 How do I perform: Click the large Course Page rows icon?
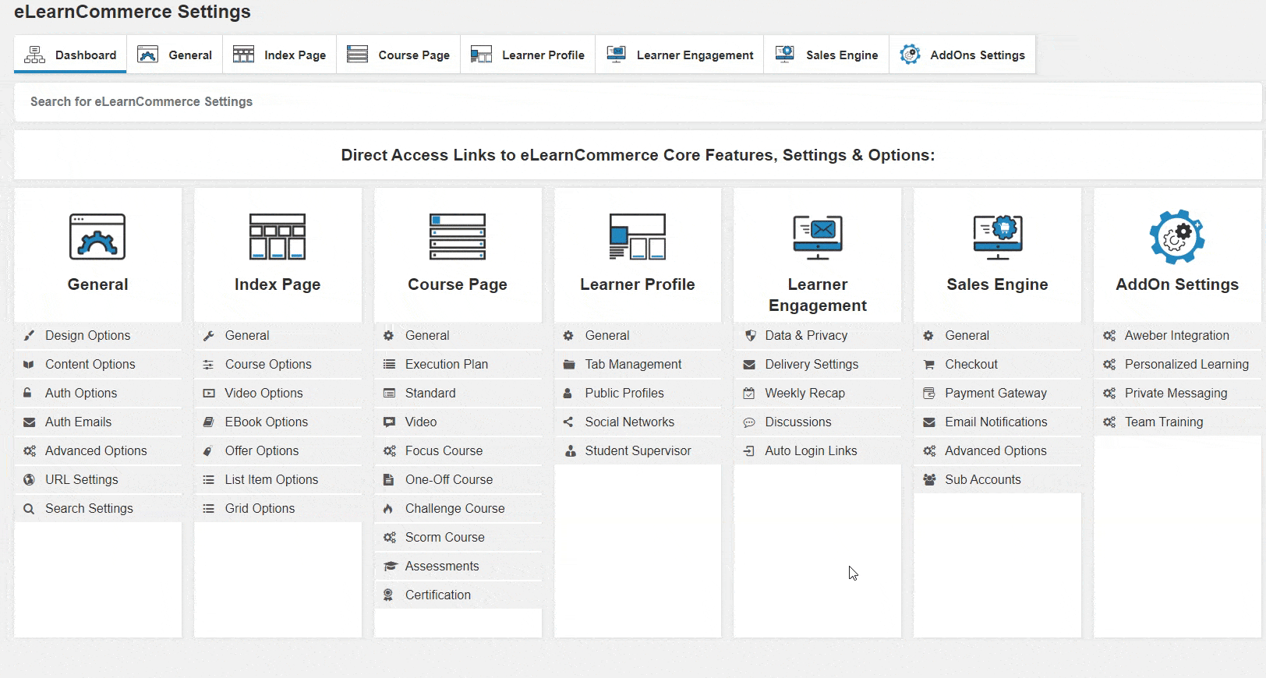pos(458,237)
